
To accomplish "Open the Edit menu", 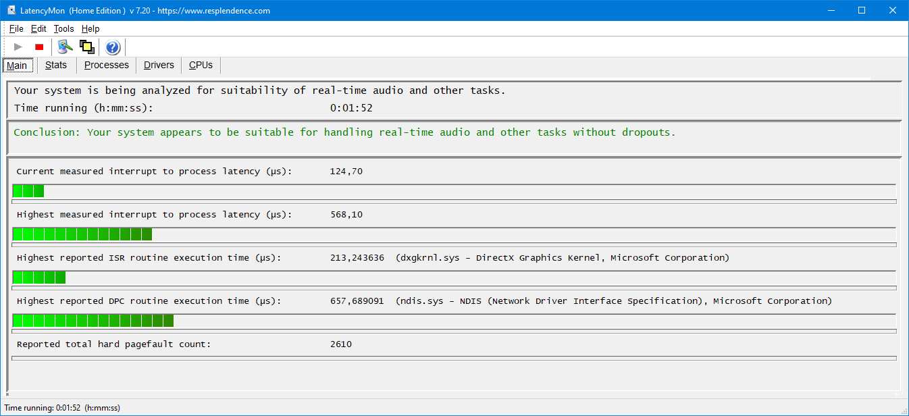I will [38, 28].
